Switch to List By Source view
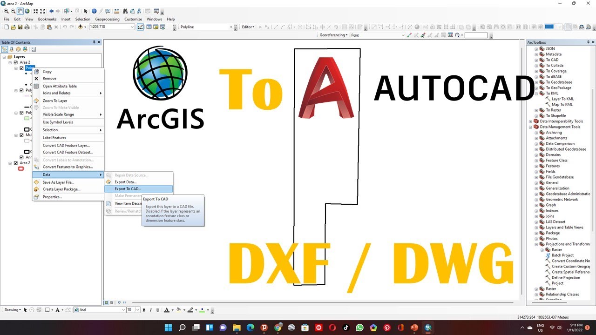 pyautogui.click(x=12, y=49)
